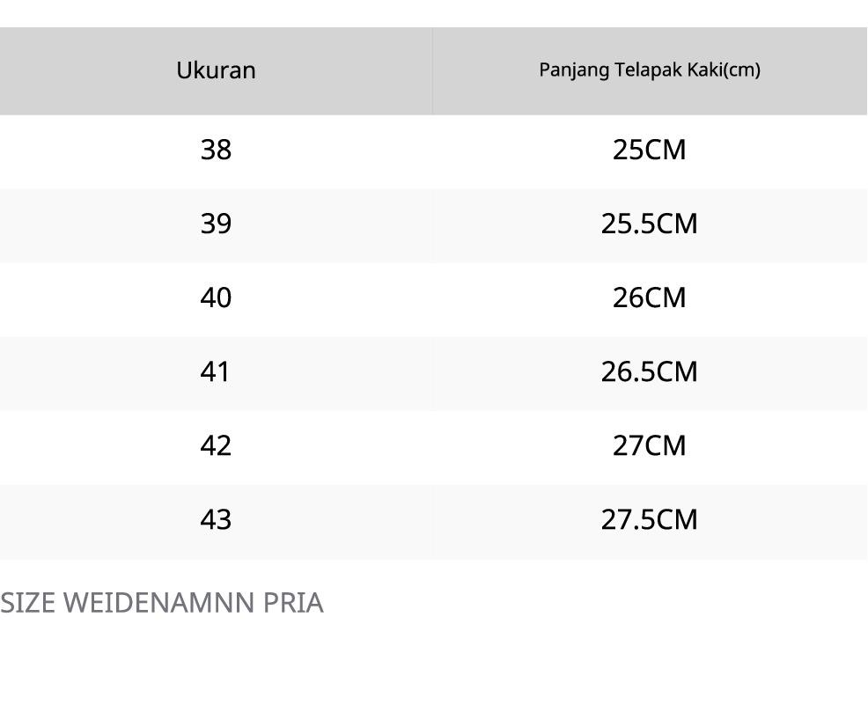868x727 pixels.
Task: Select the 25CM foot length cell
Action: pos(650,150)
